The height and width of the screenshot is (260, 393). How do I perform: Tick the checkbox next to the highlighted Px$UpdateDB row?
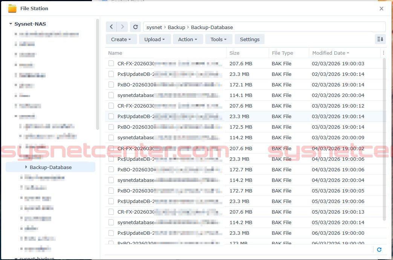pyautogui.click(x=111, y=116)
